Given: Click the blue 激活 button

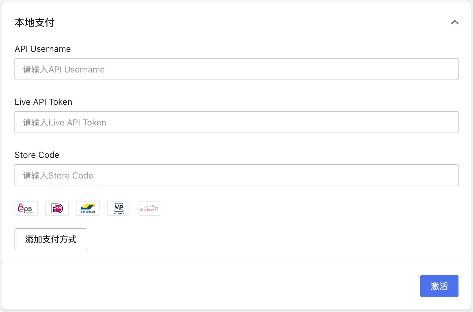Looking at the screenshot, I should coord(439,286).
